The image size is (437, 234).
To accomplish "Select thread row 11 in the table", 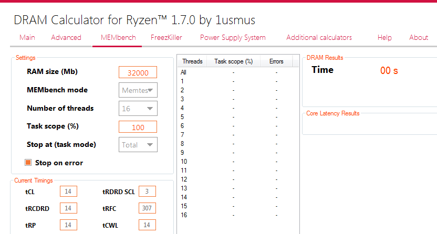I will coord(238,171).
